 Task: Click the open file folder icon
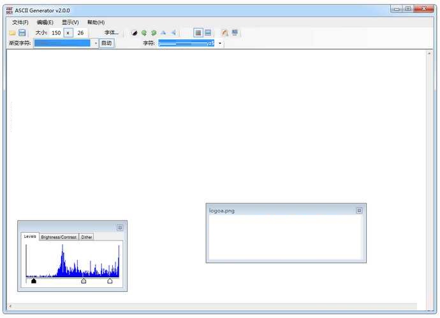(x=12, y=32)
